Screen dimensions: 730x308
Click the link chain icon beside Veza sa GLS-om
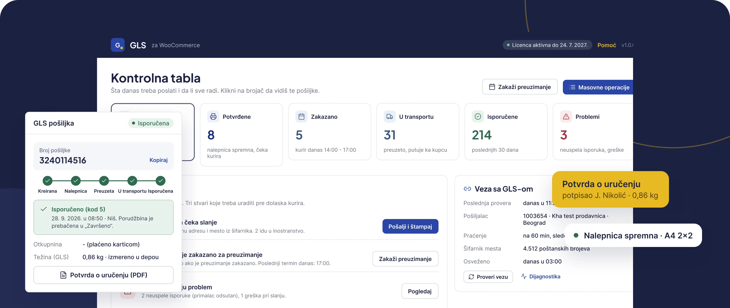click(x=467, y=189)
